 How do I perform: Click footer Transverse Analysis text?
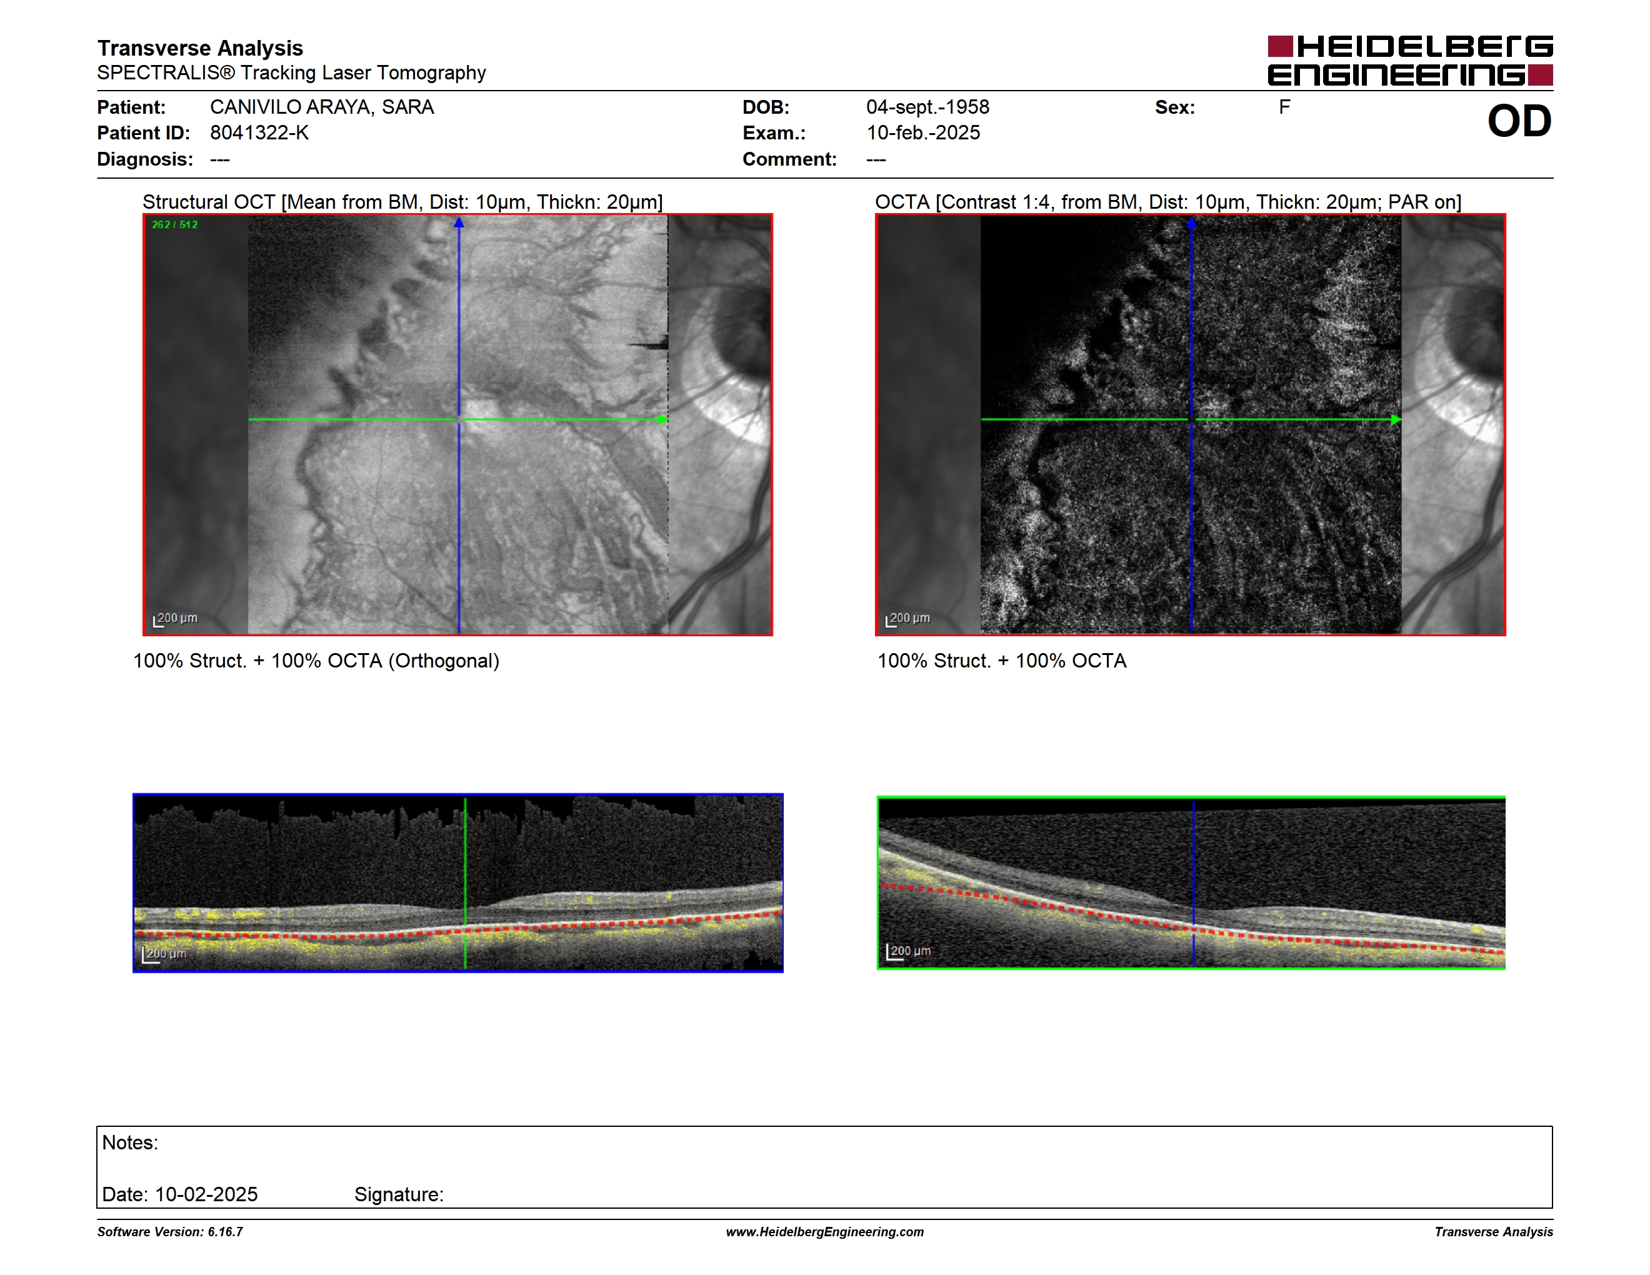coord(1494,1232)
